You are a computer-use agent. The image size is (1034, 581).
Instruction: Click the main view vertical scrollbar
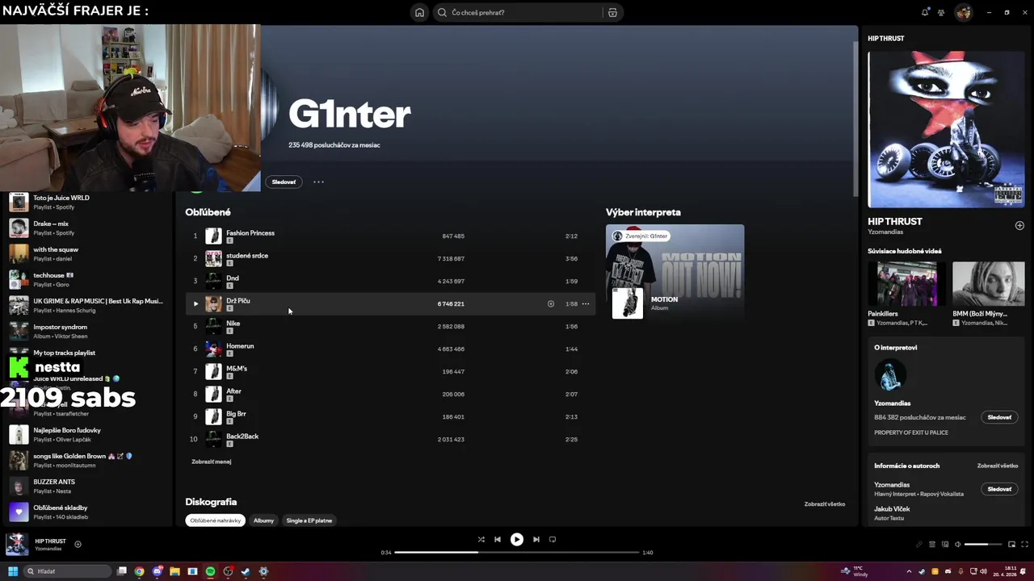click(855, 117)
